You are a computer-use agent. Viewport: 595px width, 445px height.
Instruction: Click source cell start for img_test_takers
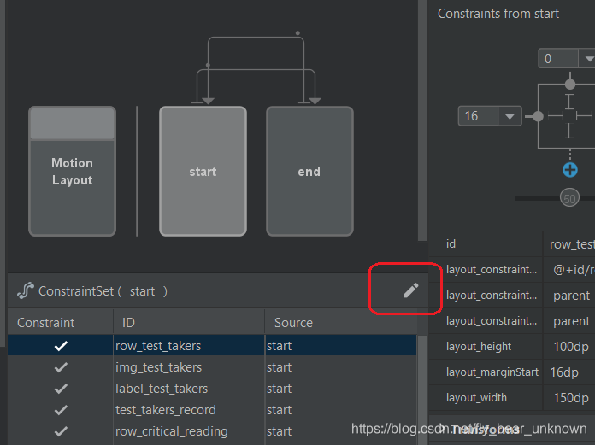click(x=279, y=367)
